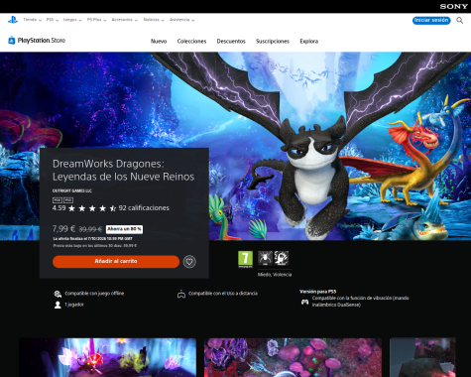Click the Versión para PS5 heading
This screenshot has height=377, width=471.
coord(318,292)
